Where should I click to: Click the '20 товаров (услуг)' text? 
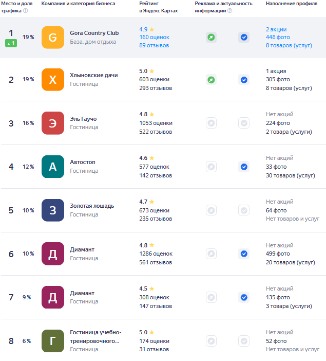pos(291,262)
